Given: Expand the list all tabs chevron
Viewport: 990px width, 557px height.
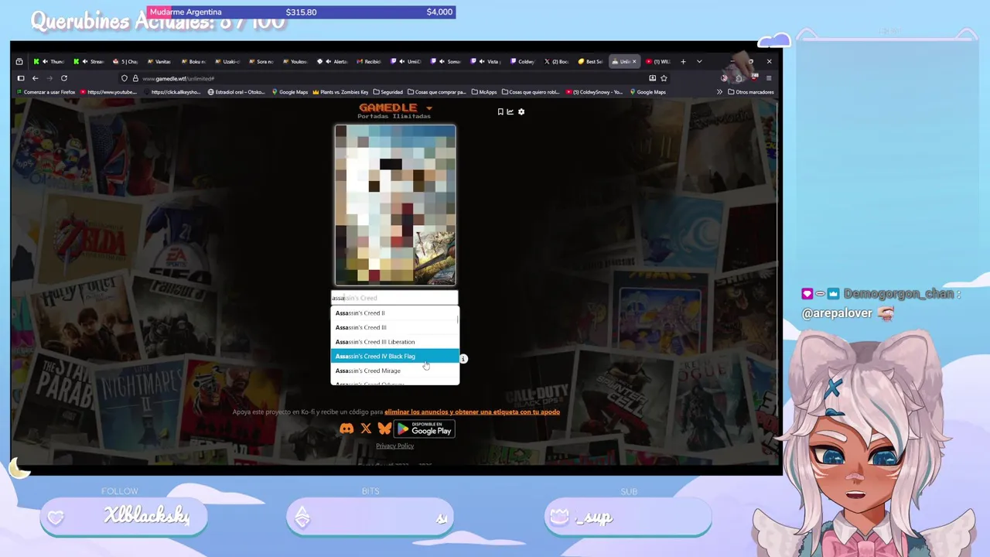Looking at the screenshot, I should click(x=699, y=61).
